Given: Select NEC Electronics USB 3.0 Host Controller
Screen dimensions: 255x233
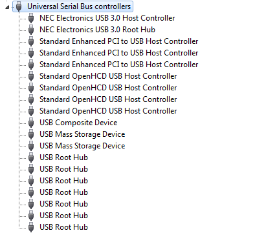Looking at the screenshot, I should (x=107, y=18).
